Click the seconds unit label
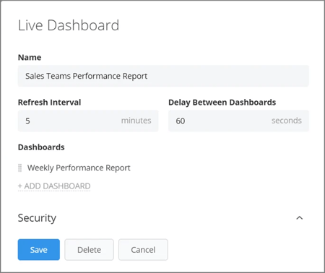This screenshot has height=273, width=325. point(287,121)
